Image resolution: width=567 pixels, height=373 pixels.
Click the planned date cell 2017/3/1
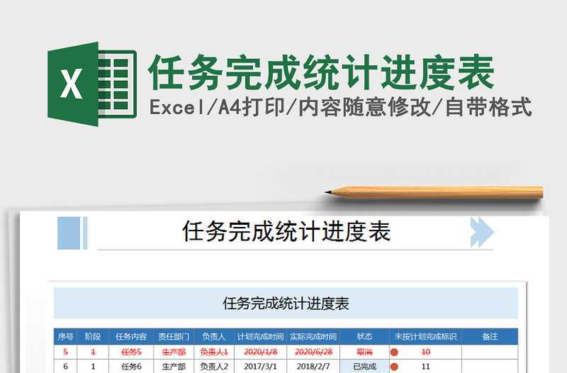[260, 366]
